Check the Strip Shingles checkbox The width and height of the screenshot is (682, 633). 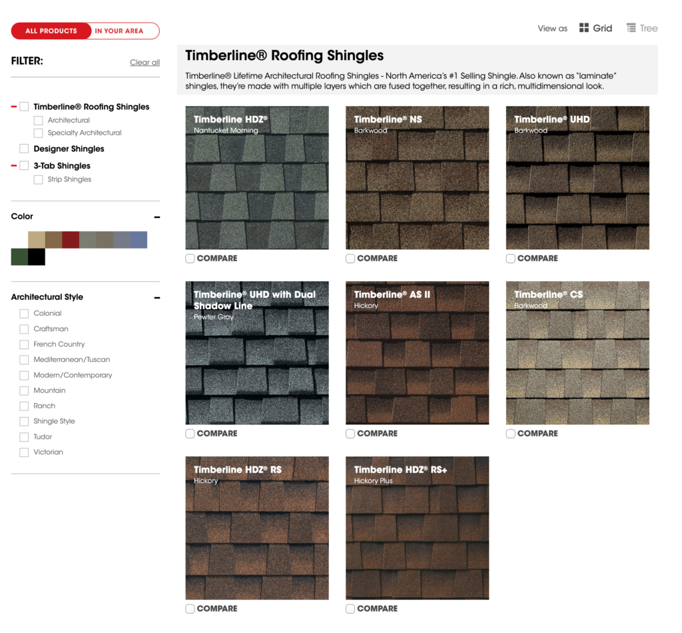(38, 180)
